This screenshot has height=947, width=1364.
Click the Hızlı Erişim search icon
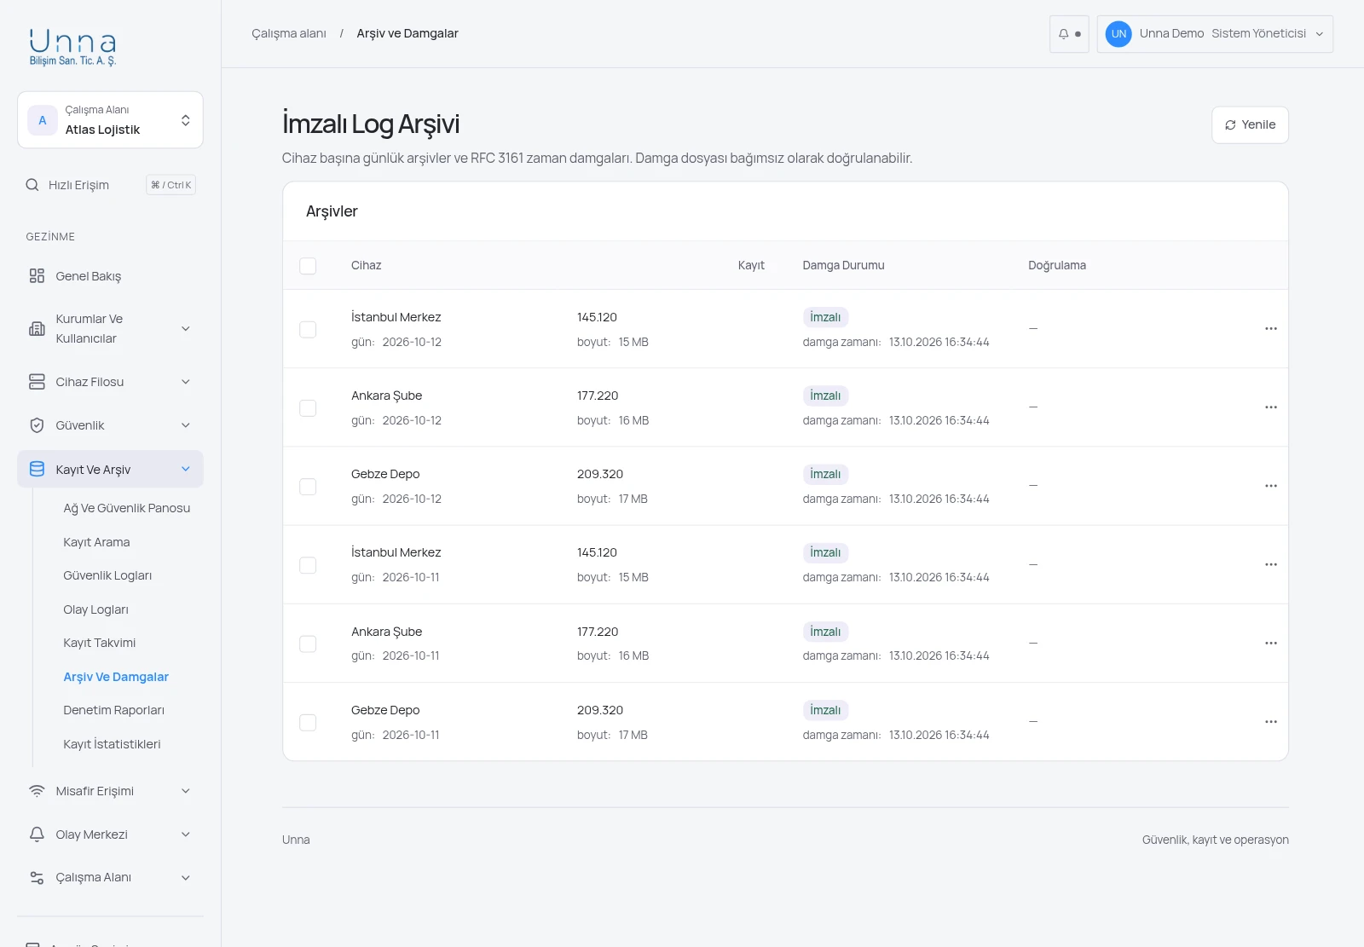tap(32, 185)
